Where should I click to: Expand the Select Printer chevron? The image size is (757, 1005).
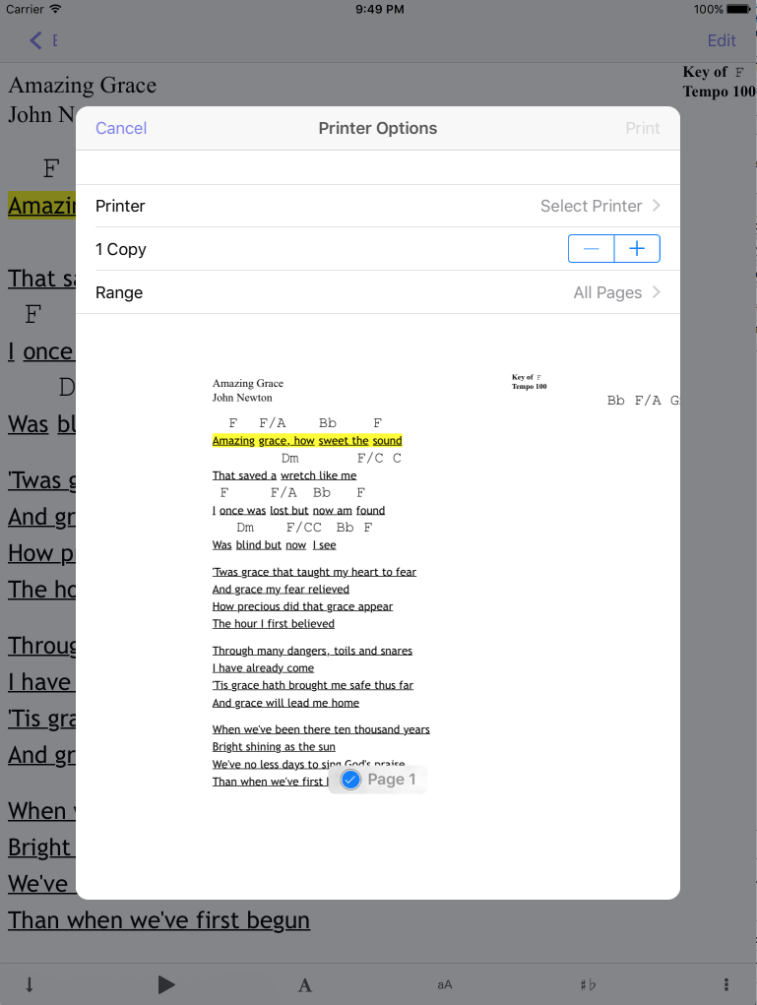tap(656, 206)
